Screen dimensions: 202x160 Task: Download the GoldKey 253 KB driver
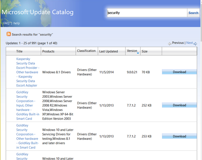(179, 136)
